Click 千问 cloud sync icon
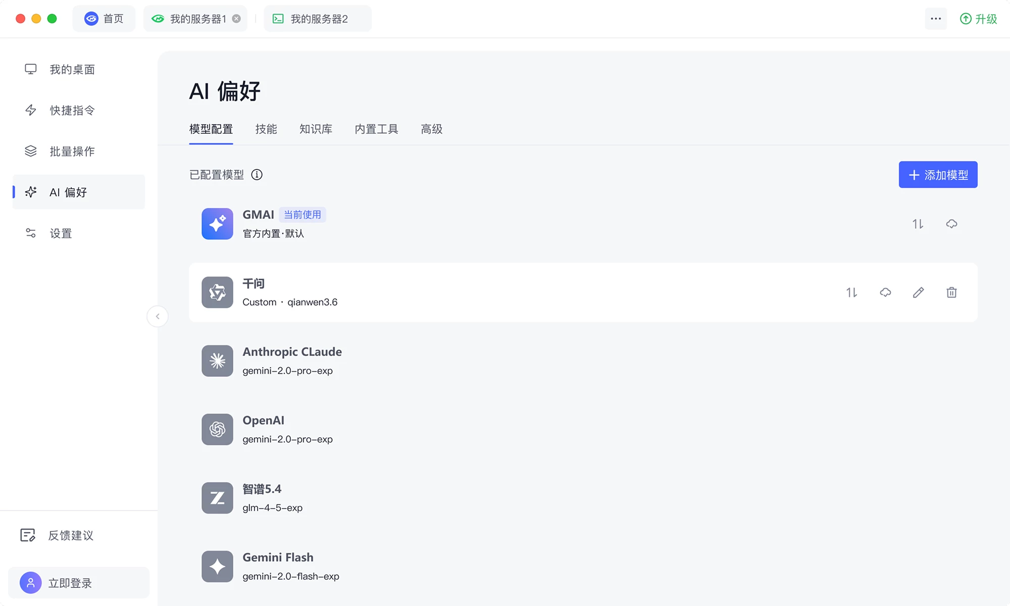 [885, 292]
